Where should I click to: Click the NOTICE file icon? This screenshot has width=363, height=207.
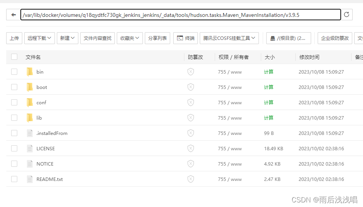tap(30, 164)
